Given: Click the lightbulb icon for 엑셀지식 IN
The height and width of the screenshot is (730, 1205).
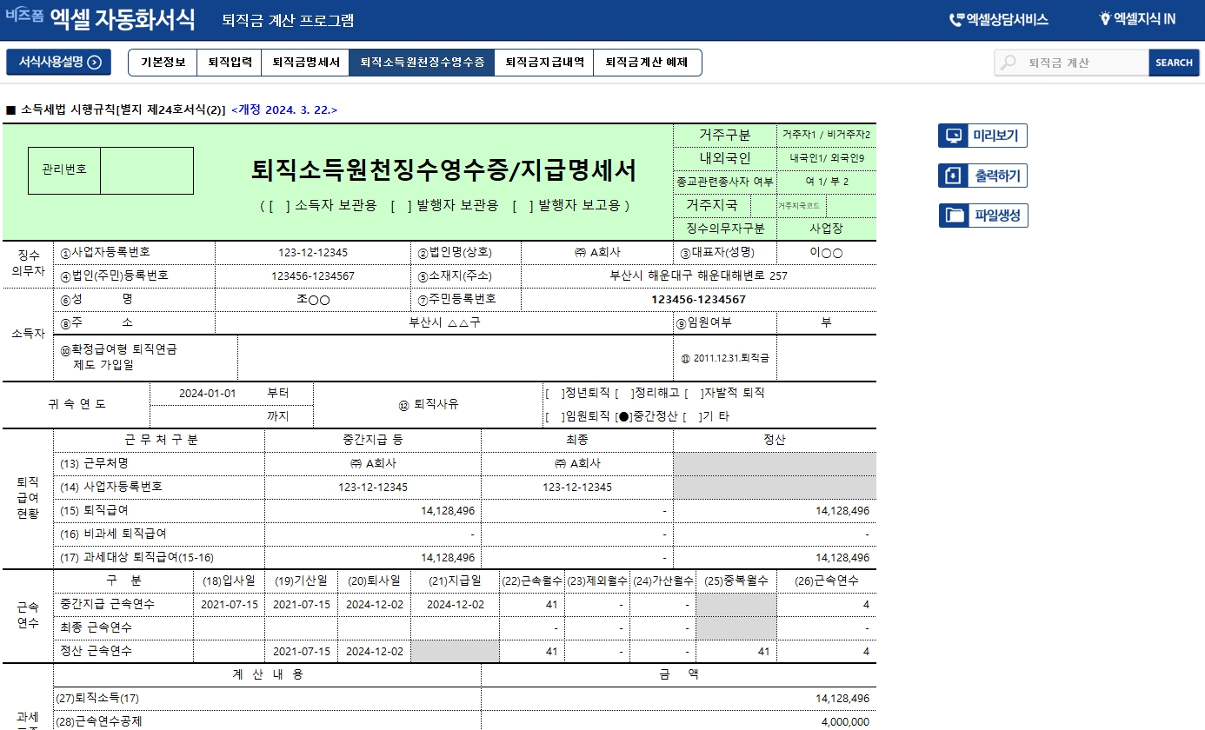Looking at the screenshot, I should tap(1105, 19).
